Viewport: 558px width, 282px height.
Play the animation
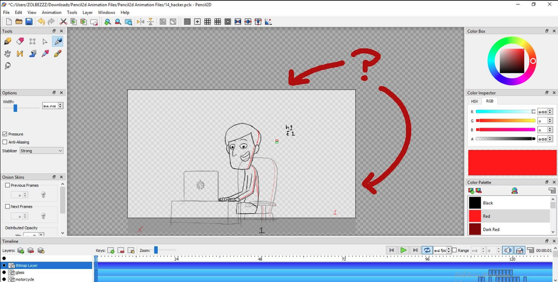(404, 250)
